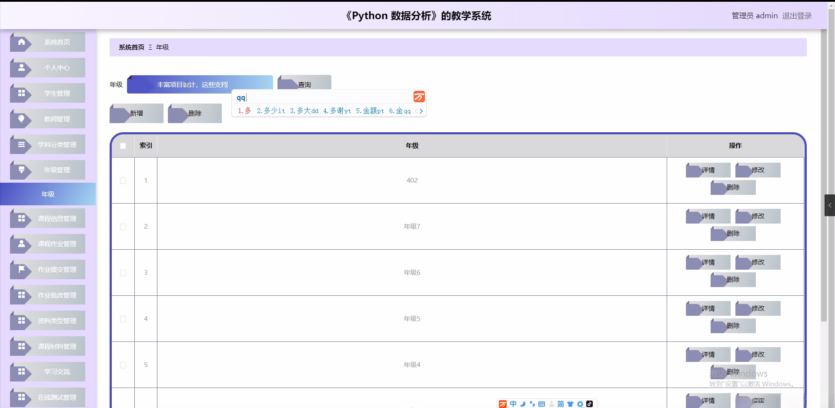This screenshot has height=408, width=835.
Task: Select 年级 in the sidebar menu
Action: point(48,194)
